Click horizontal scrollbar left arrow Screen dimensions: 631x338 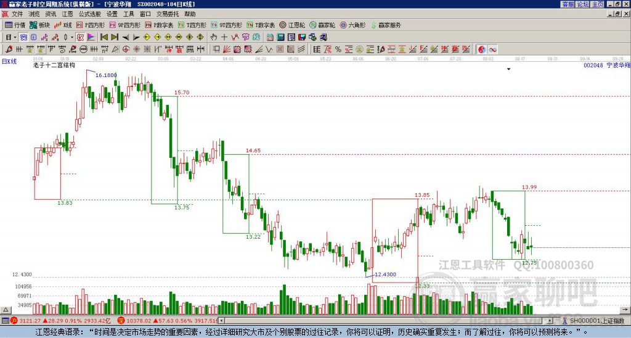[x=221, y=321]
